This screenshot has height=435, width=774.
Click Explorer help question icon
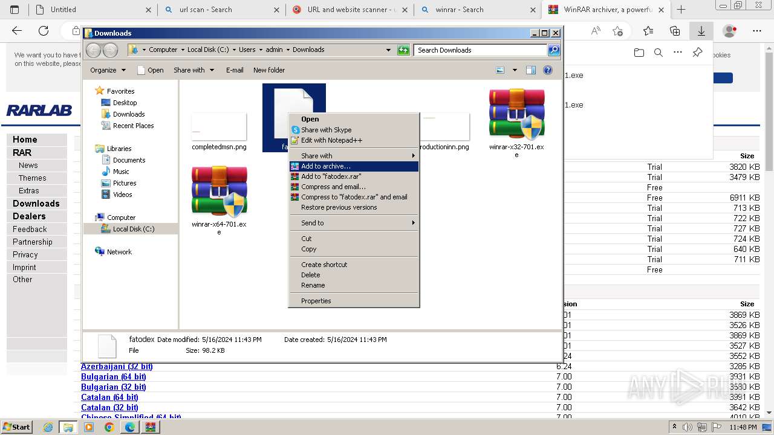coord(548,70)
